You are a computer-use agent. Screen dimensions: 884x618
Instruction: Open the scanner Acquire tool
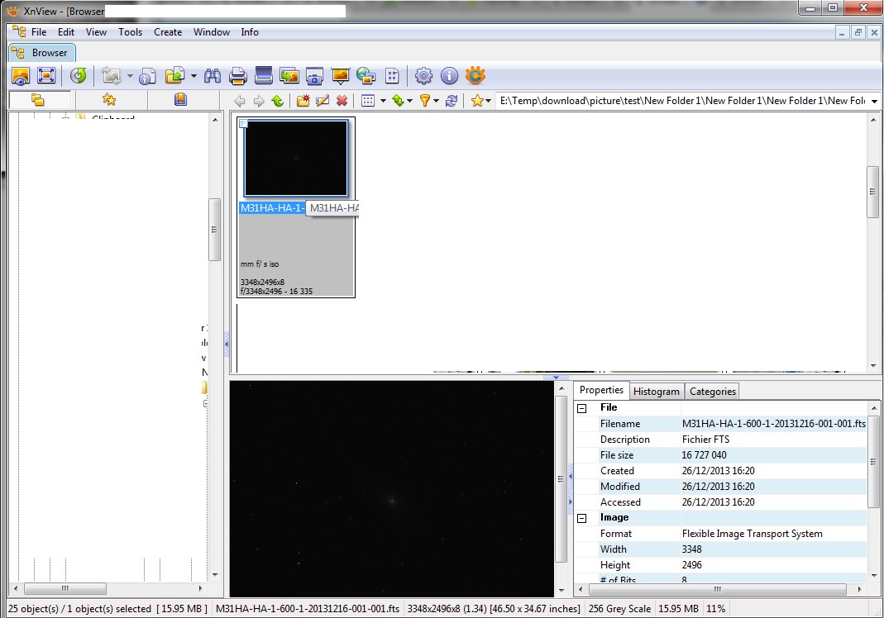264,76
